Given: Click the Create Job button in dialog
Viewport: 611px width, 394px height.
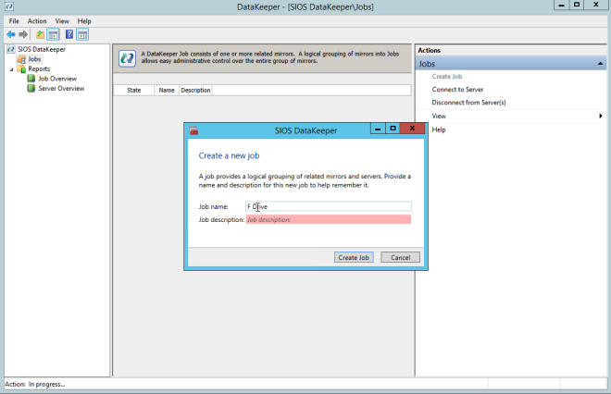Looking at the screenshot, I should 354,257.
